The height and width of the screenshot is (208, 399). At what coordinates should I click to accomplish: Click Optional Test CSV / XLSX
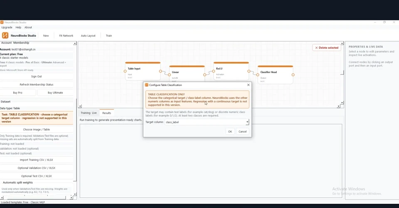(x=37, y=176)
